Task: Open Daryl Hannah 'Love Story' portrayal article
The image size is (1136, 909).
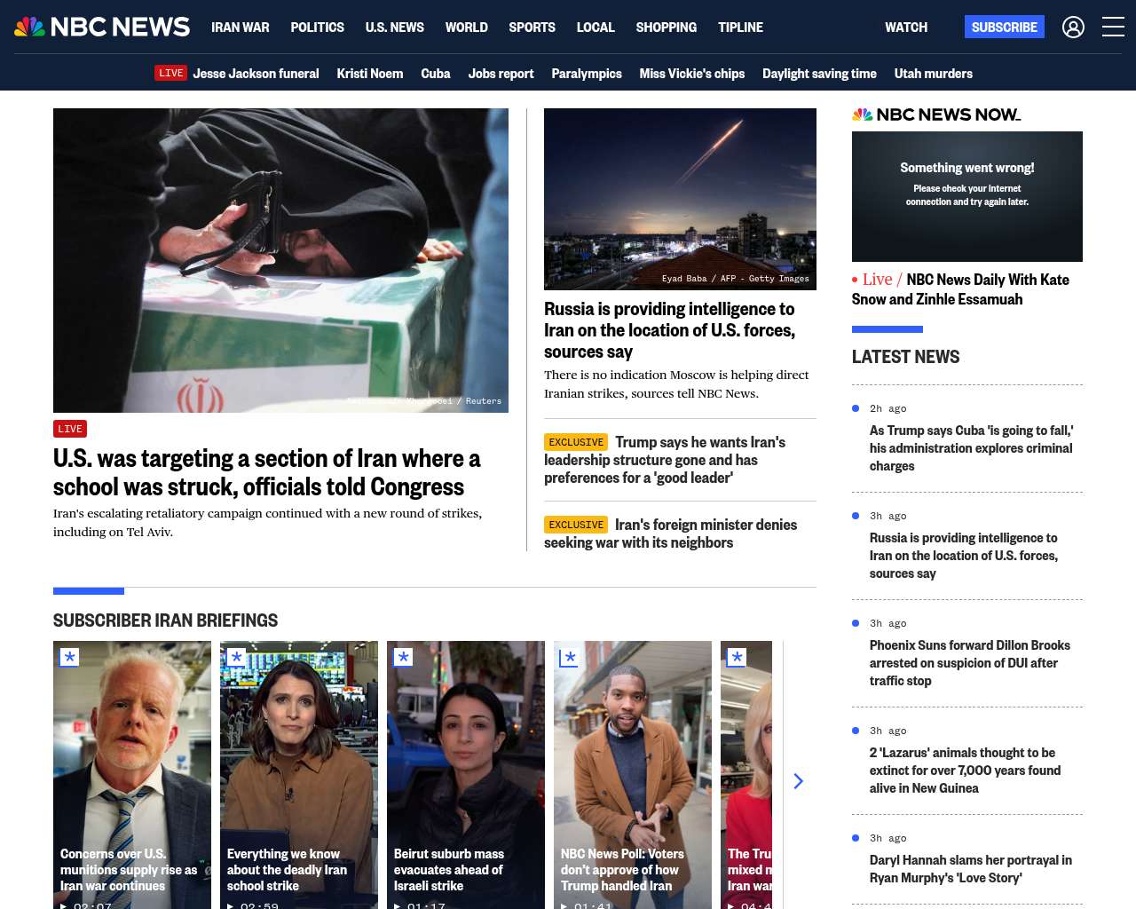Action: click(x=971, y=869)
